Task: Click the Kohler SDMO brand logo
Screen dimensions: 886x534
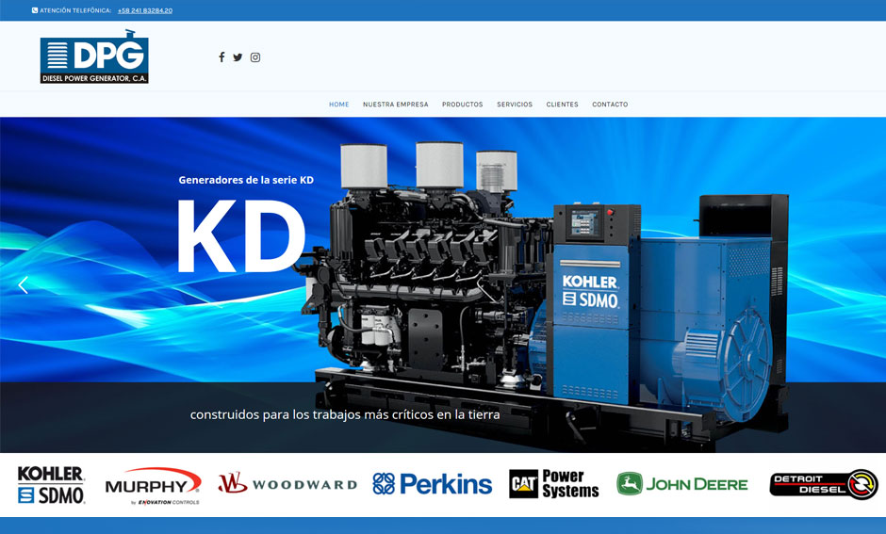Action: point(51,485)
